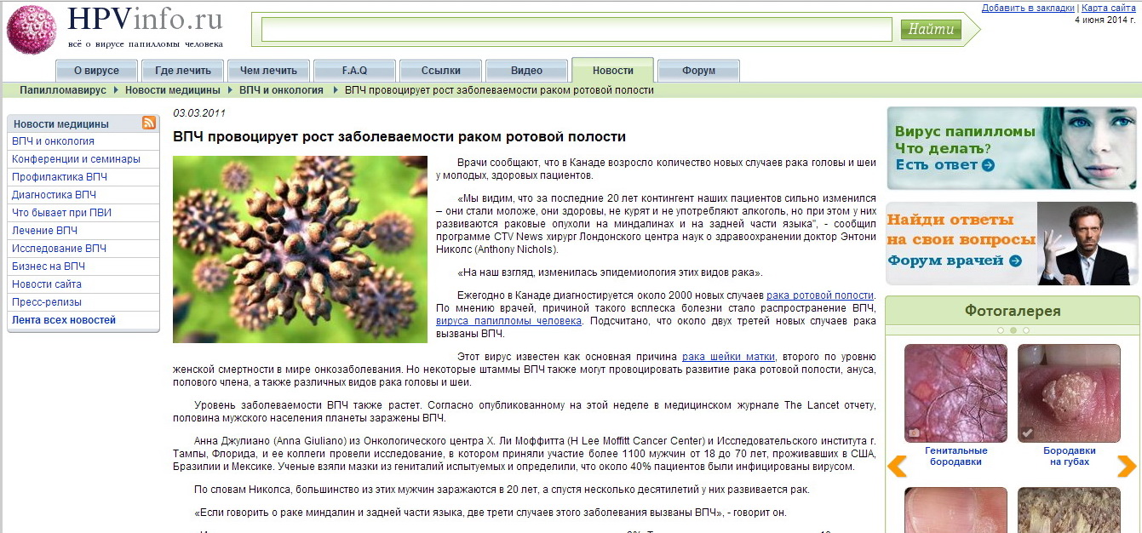Click 'Бородавки на губах' caption link
1142x533 pixels.
(x=1069, y=456)
